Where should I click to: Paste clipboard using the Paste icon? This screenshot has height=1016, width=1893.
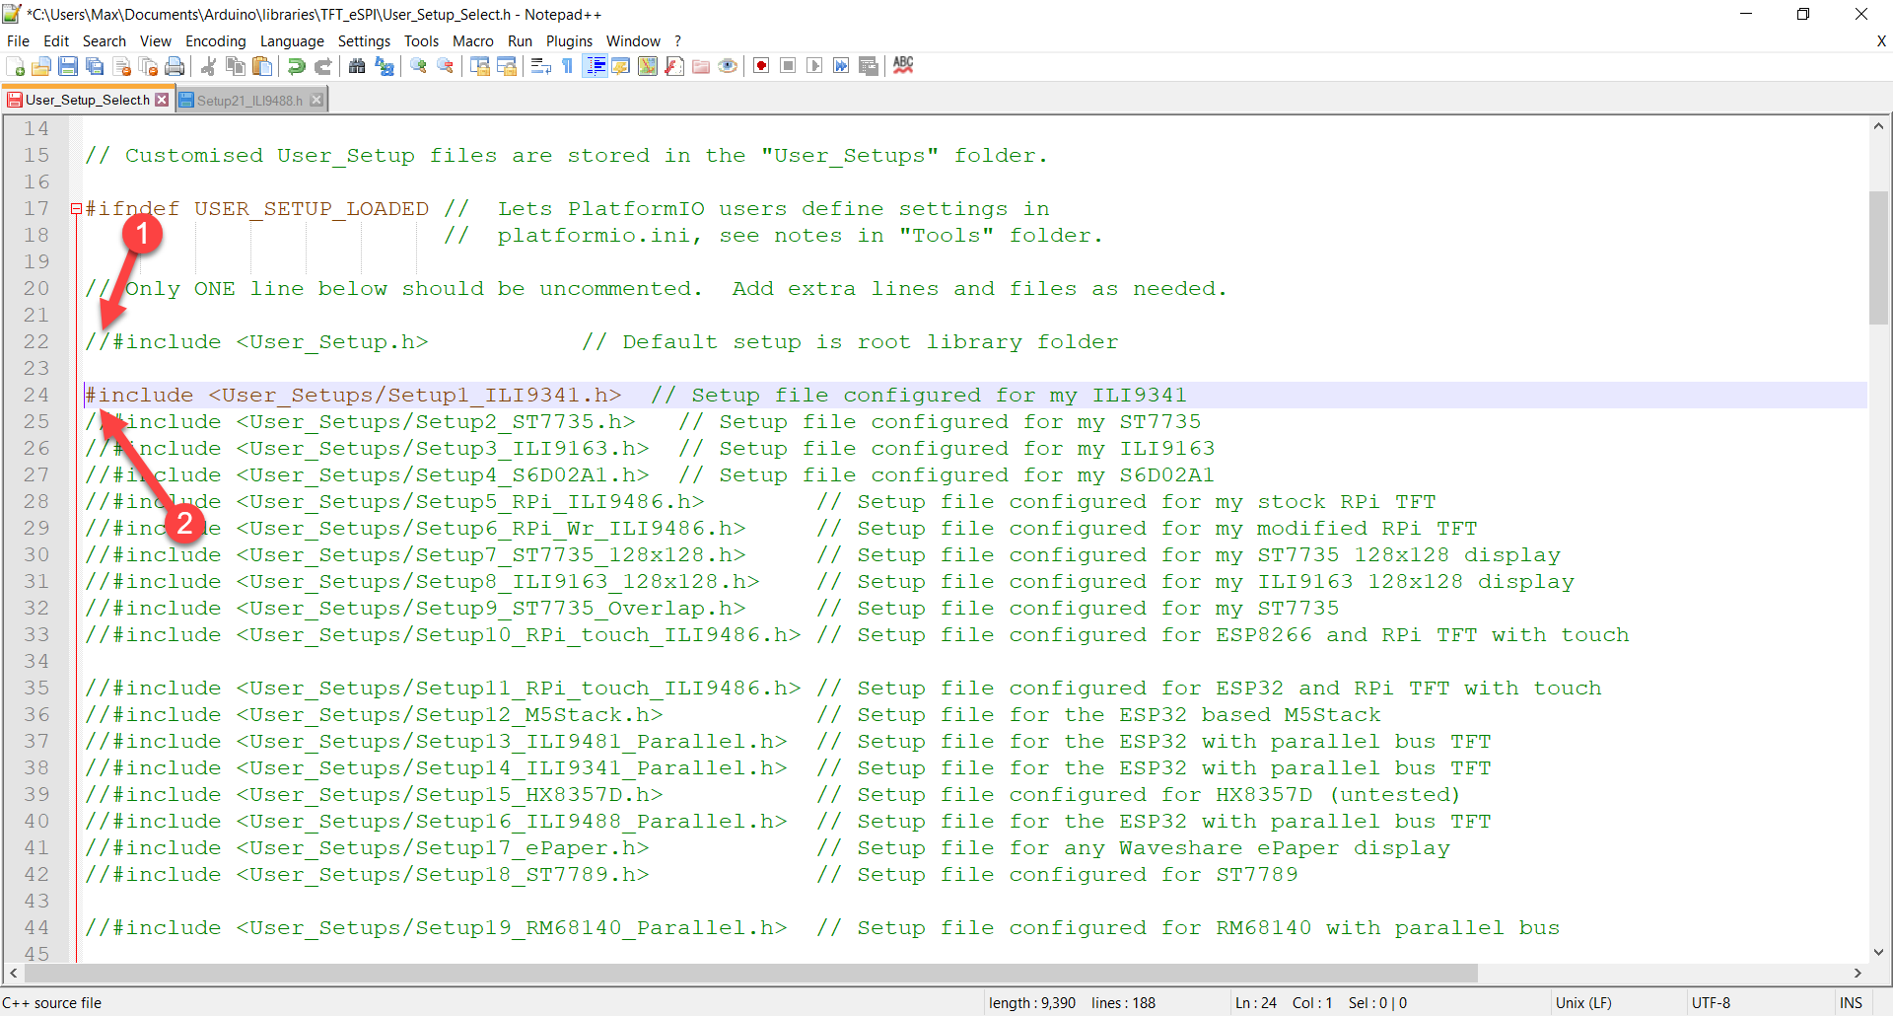pos(262,66)
